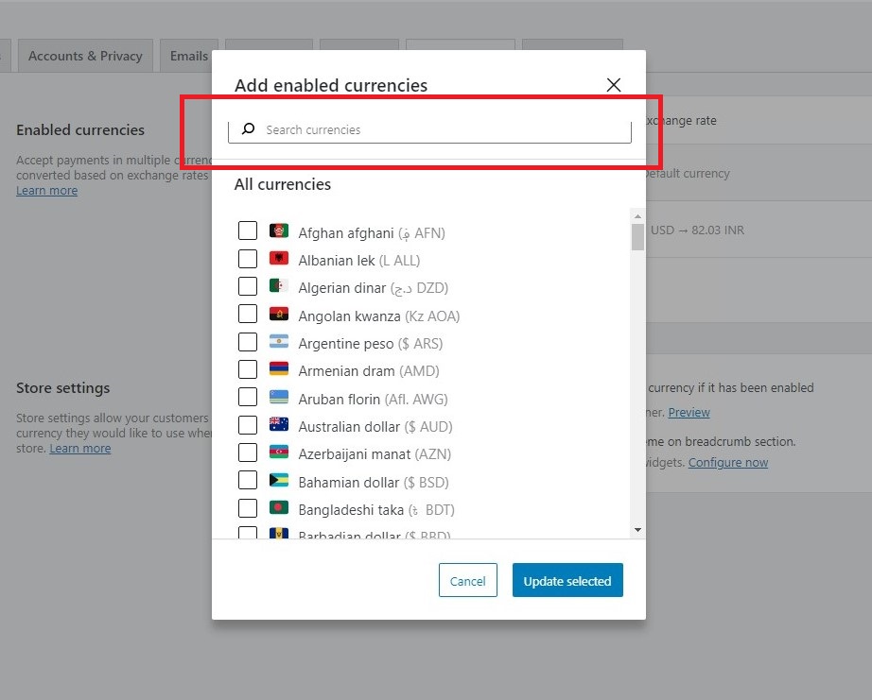Click the Angolan kwanza flag icon
872x700 pixels.
click(278, 316)
